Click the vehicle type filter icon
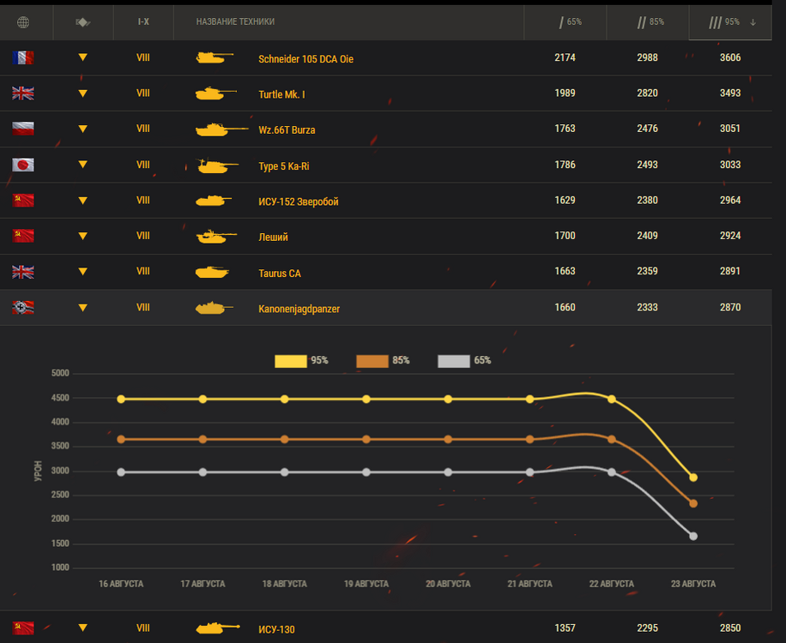The width and height of the screenshot is (786, 643). (x=82, y=22)
